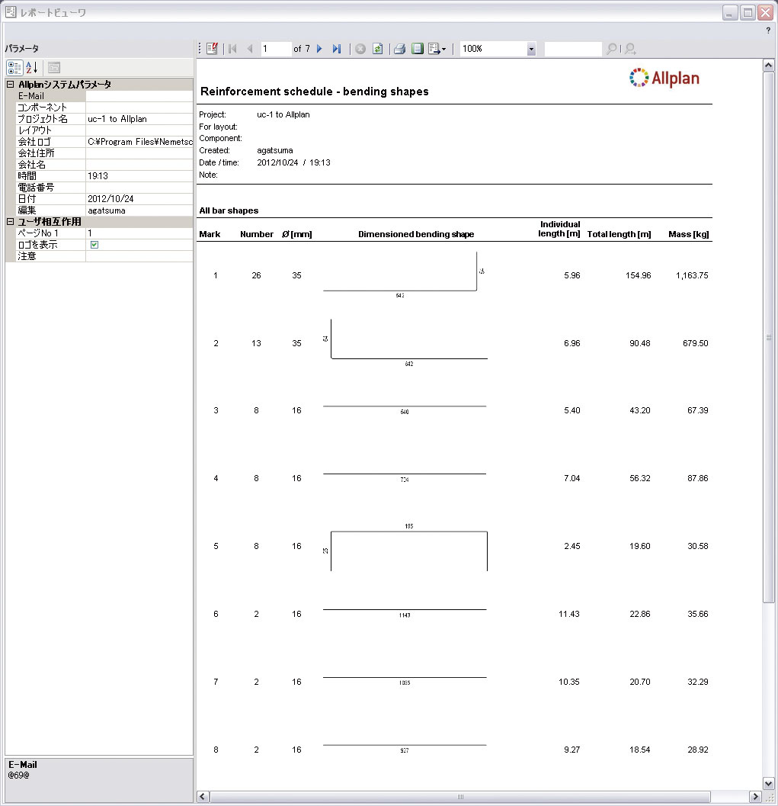Screen dimensions: 778x806
Task: Open the 100% zoom dropdown
Action: coord(532,49)
